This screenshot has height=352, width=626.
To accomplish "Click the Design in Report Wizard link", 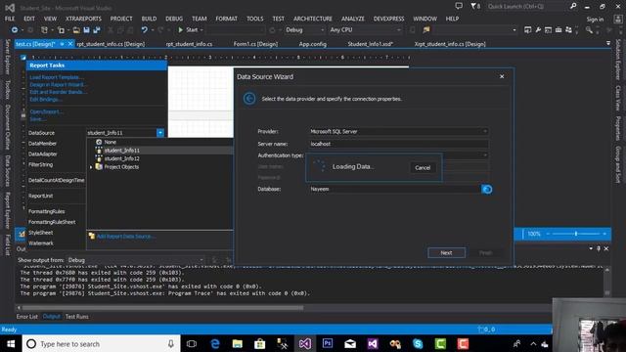I will tap(58, 85).
